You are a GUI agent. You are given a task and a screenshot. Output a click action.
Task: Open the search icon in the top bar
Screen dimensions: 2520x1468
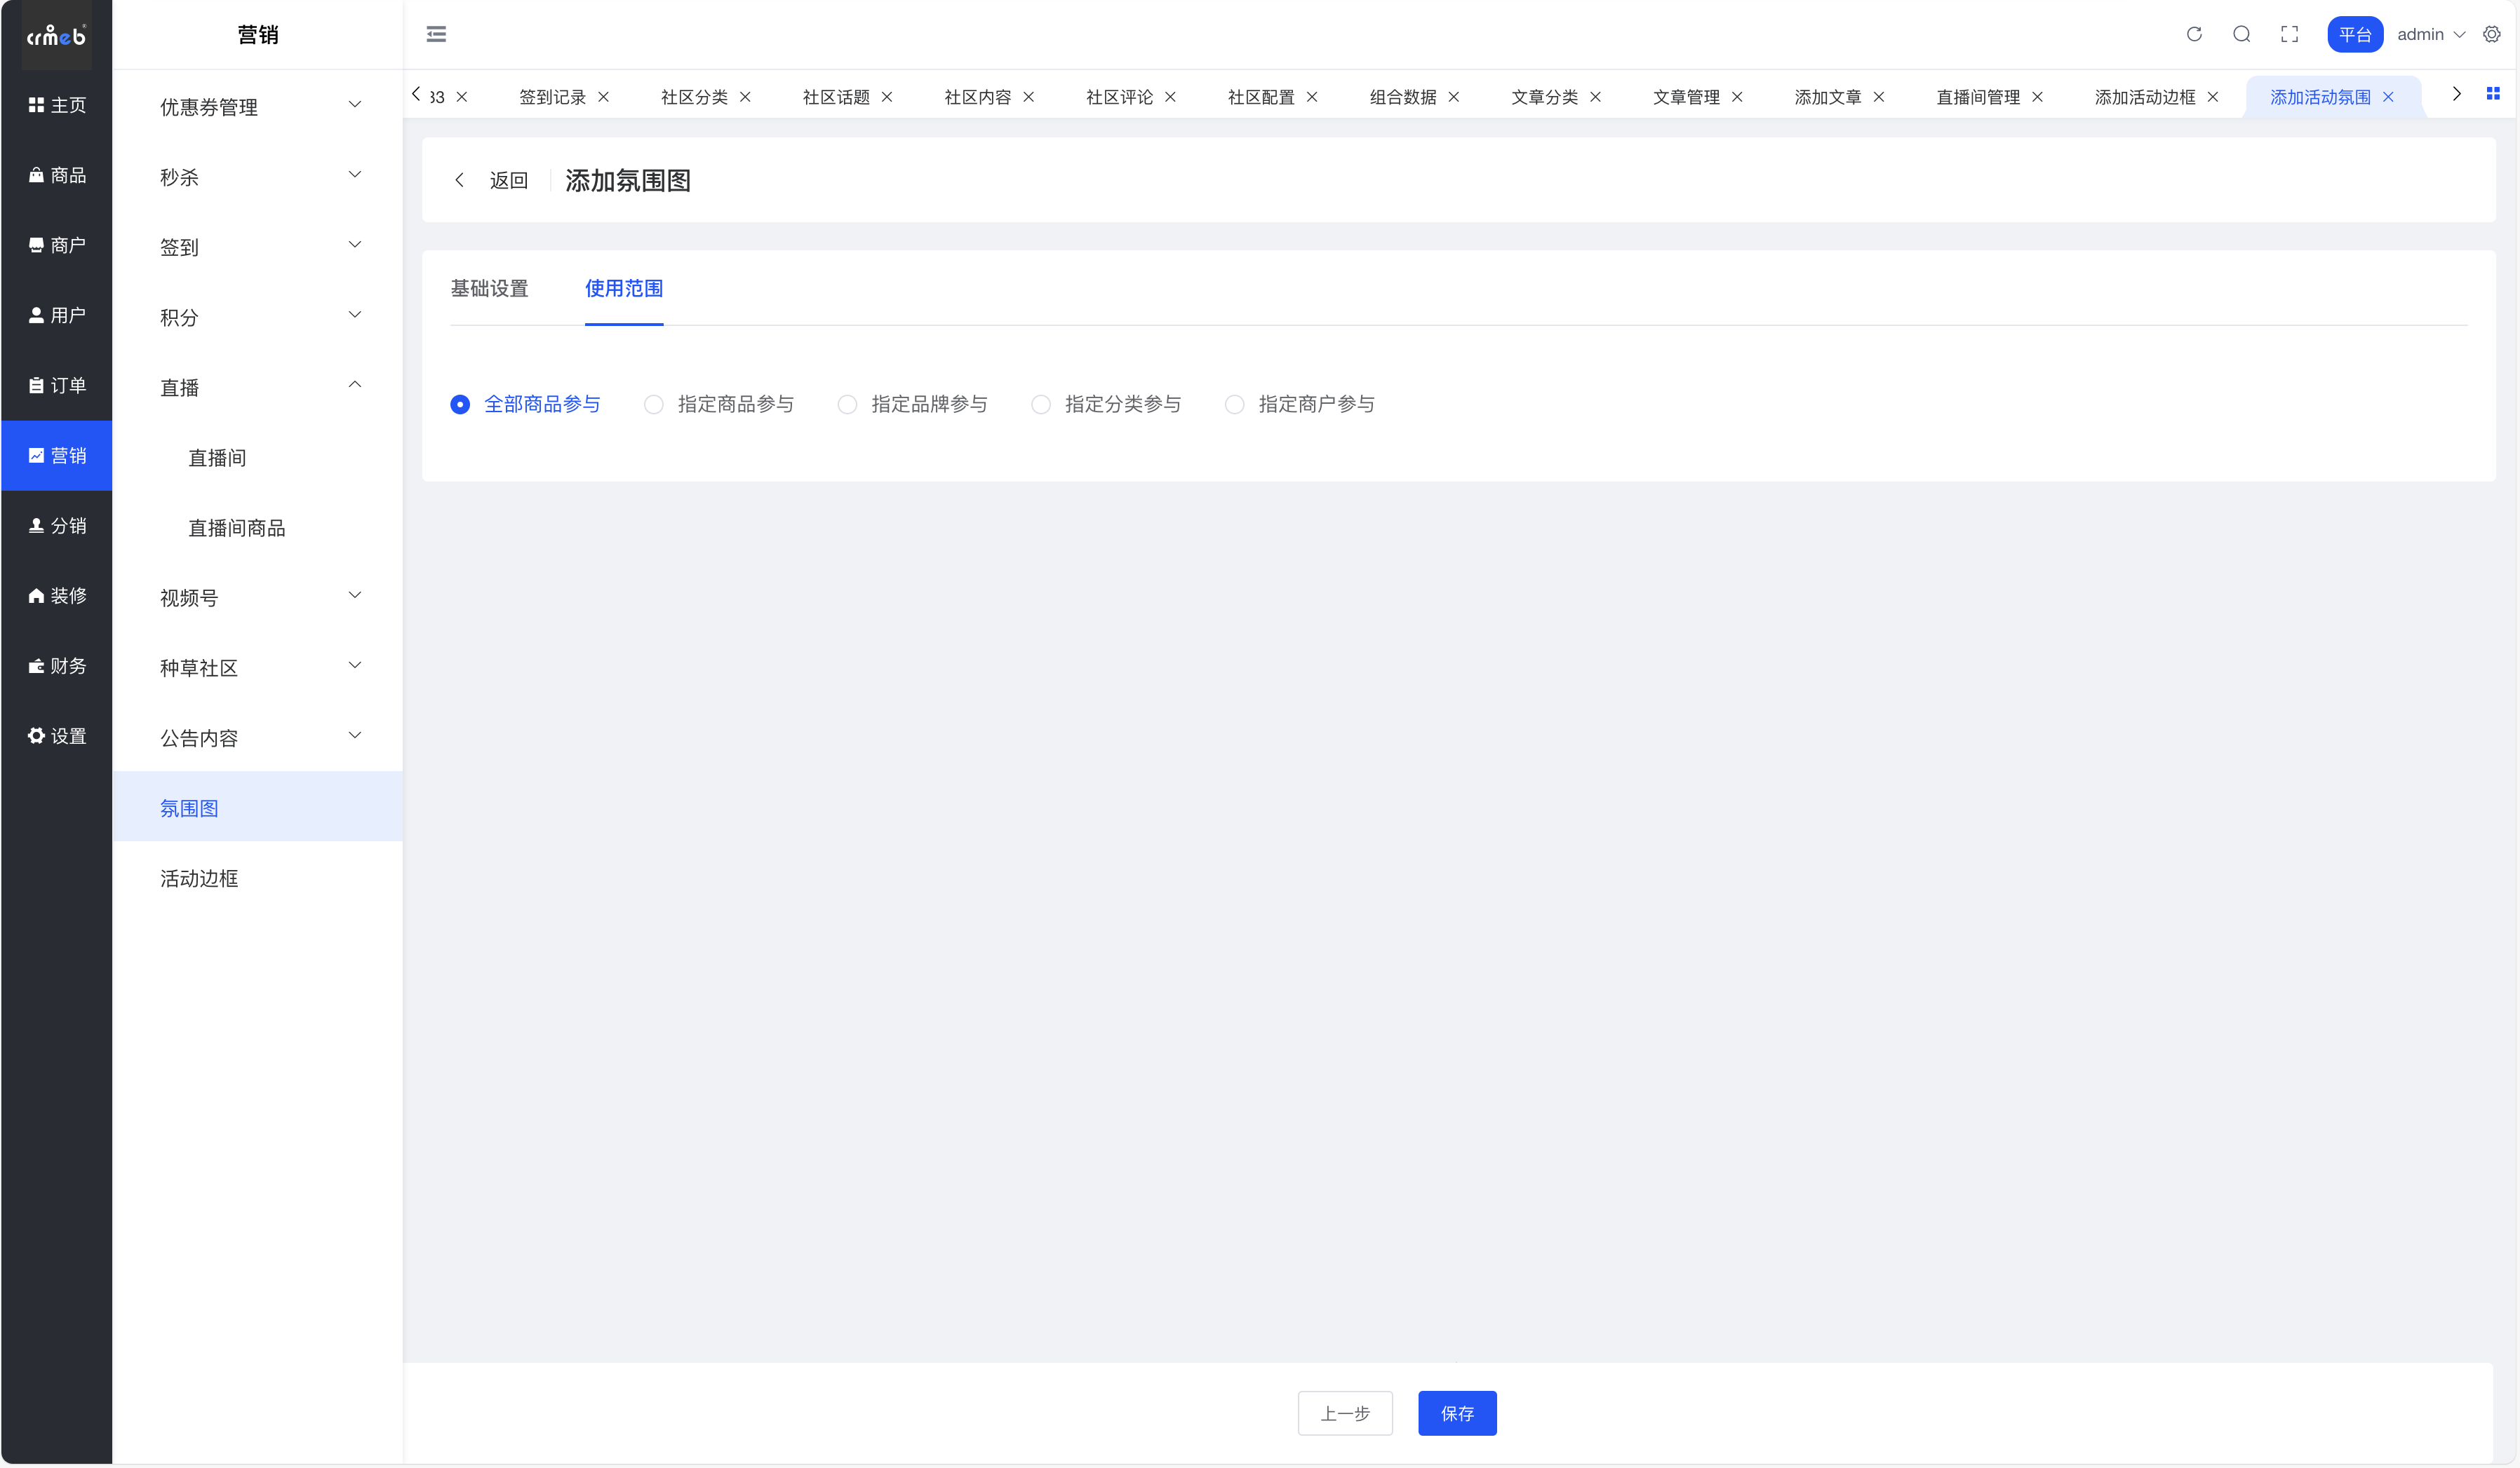[2241, 34]
